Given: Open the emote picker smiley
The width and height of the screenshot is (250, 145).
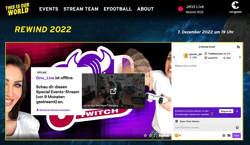Looking at the screenshot, I should pyautogui.click(x=237, y=128).
